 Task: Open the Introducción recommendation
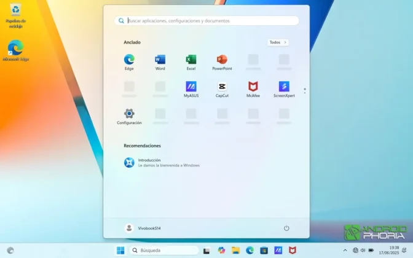pos(162,163)
